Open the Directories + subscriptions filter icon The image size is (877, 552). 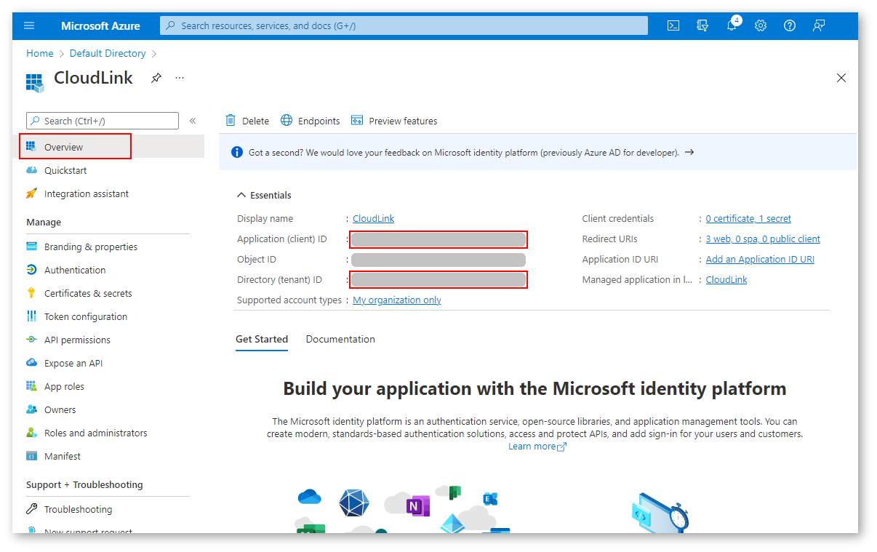click(702, 25)
